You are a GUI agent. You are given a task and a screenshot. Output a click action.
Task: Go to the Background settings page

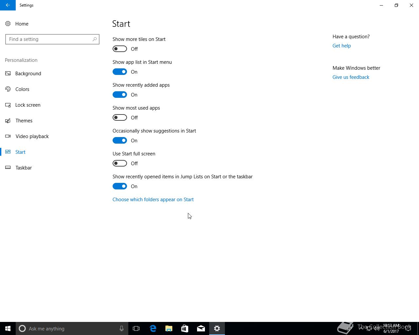[x=28, y=73]
